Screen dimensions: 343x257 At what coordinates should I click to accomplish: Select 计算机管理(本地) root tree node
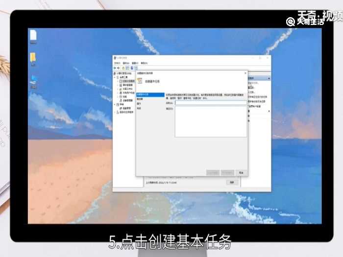(x=124, y=73)
